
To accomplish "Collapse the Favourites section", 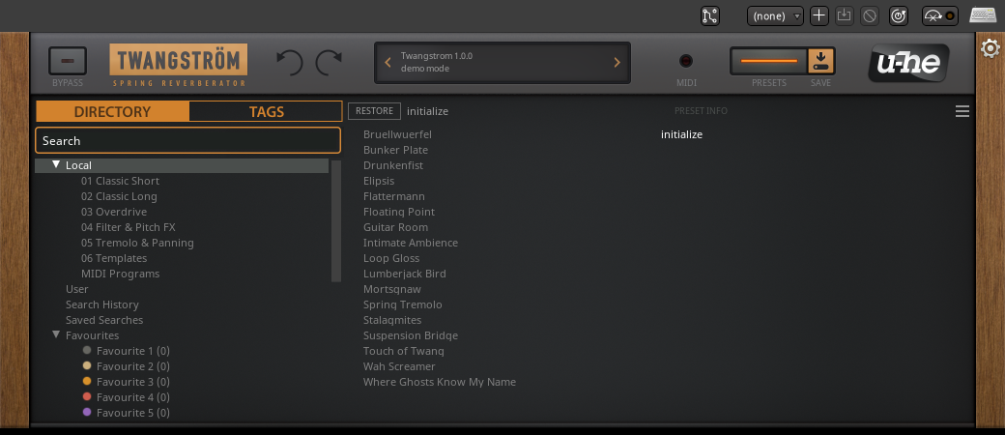I will 56,335.
